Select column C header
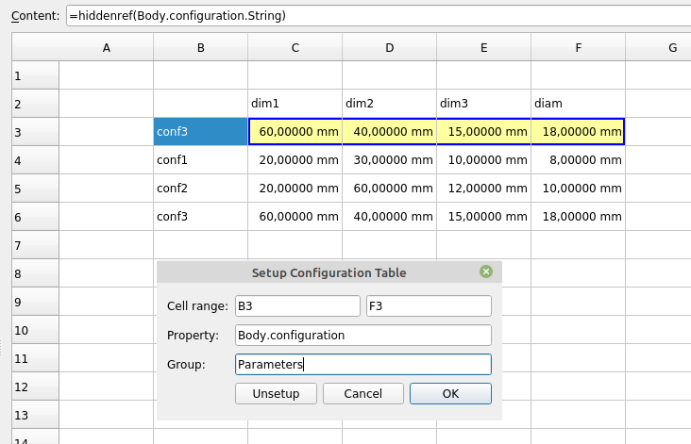This screenshot has width=691, height=444. pos(295,47)
